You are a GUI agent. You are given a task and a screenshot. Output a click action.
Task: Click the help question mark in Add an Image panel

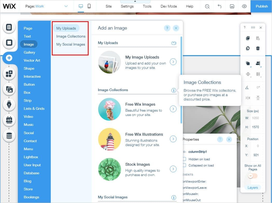(167, 28)
